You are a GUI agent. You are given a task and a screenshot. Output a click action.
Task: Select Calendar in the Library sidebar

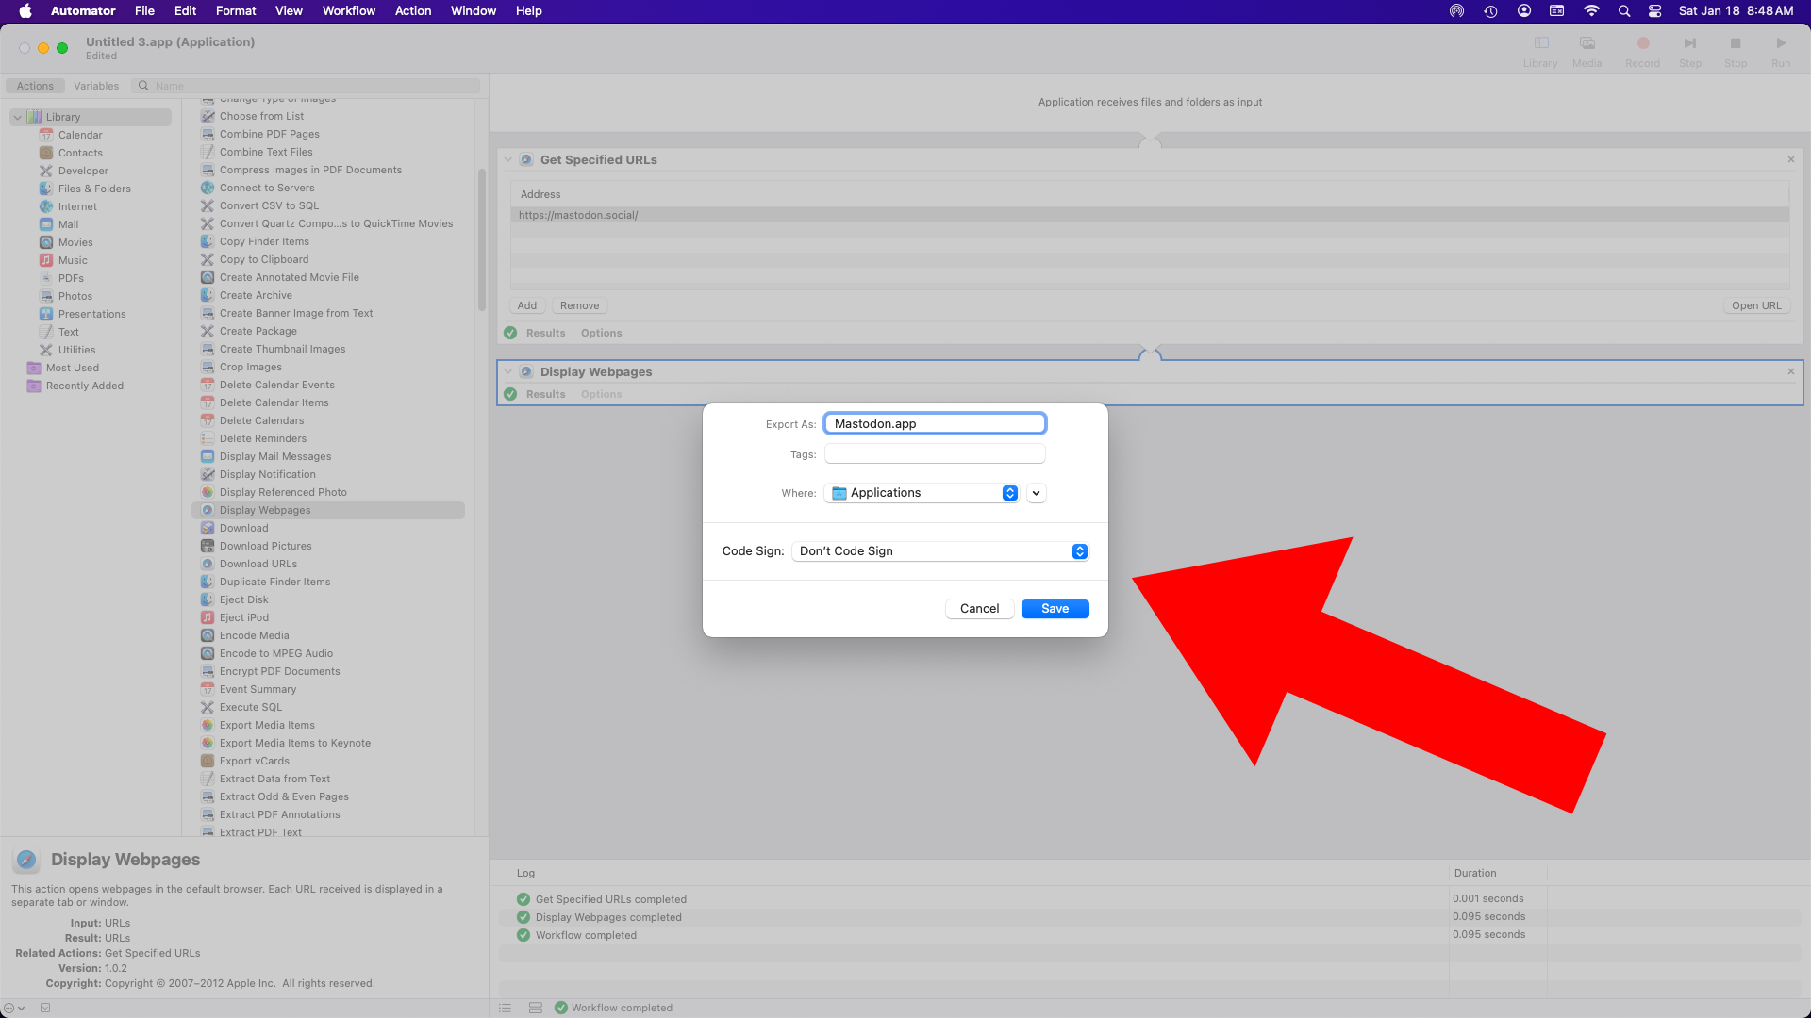80,135
